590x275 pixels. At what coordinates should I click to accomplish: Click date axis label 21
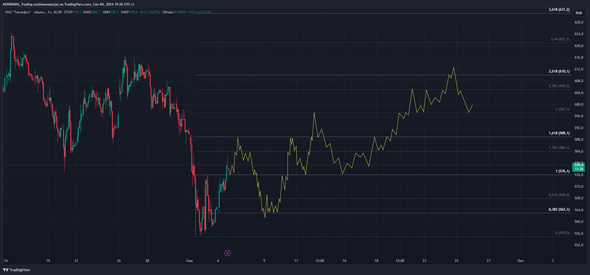76,260
